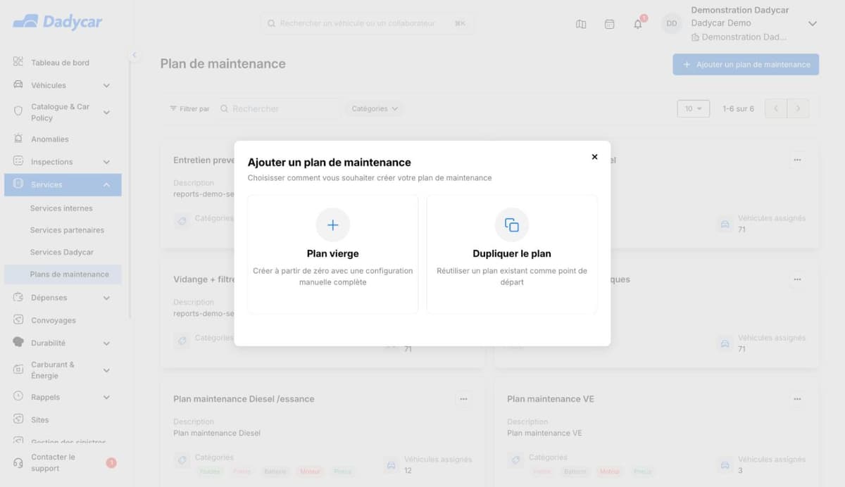Click the Rechercher plans input field

pyautogui.click(x=279, y=109)
